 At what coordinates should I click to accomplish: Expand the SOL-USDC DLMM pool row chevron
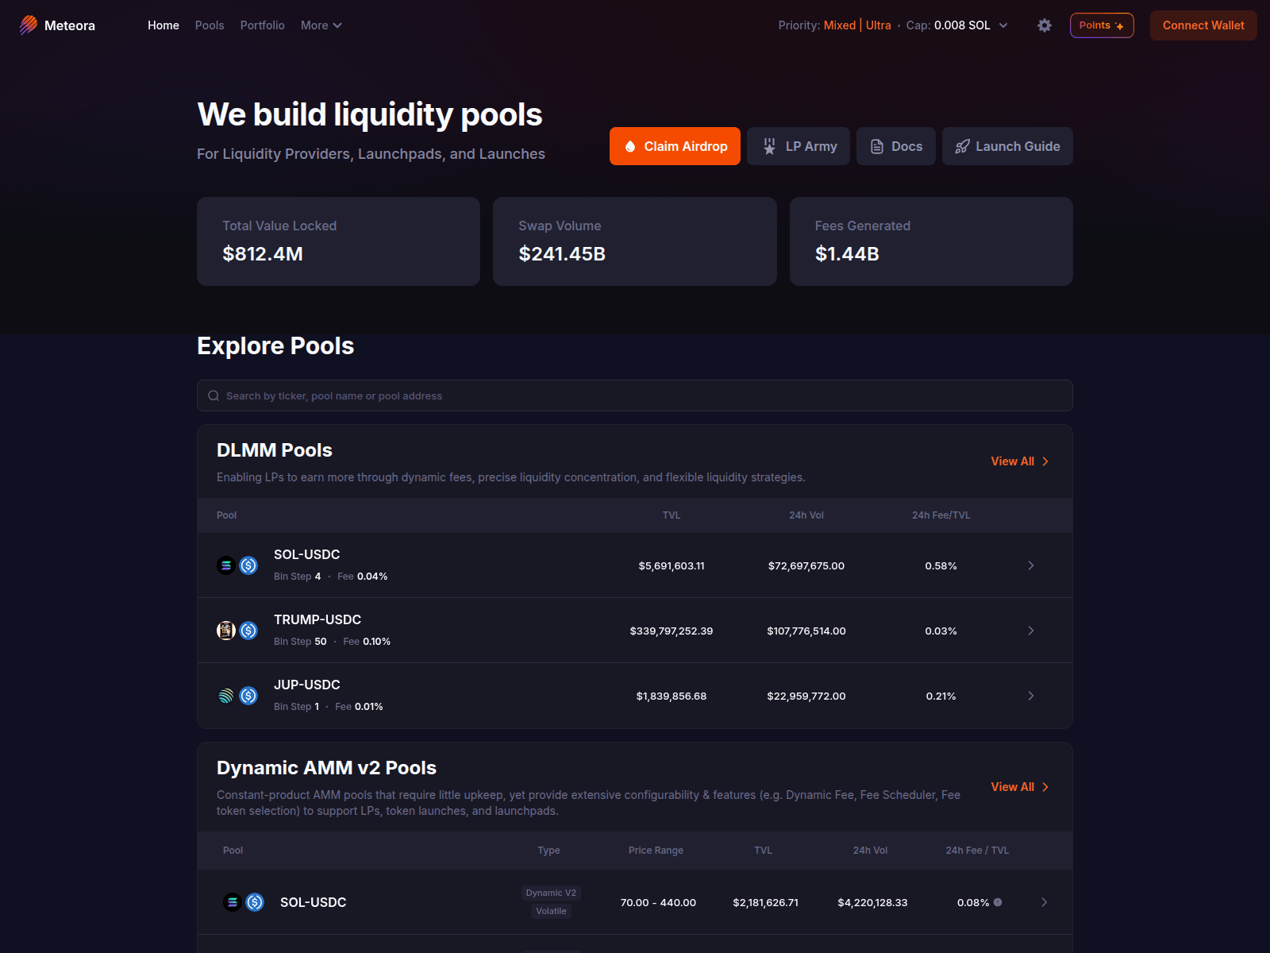coord(1031,565)
